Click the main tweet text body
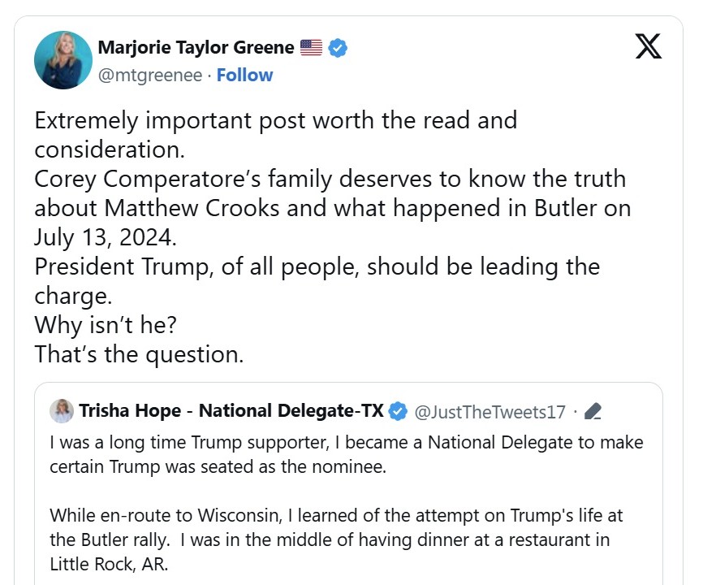This screenshot has width=703, height=585. (325, 236)
